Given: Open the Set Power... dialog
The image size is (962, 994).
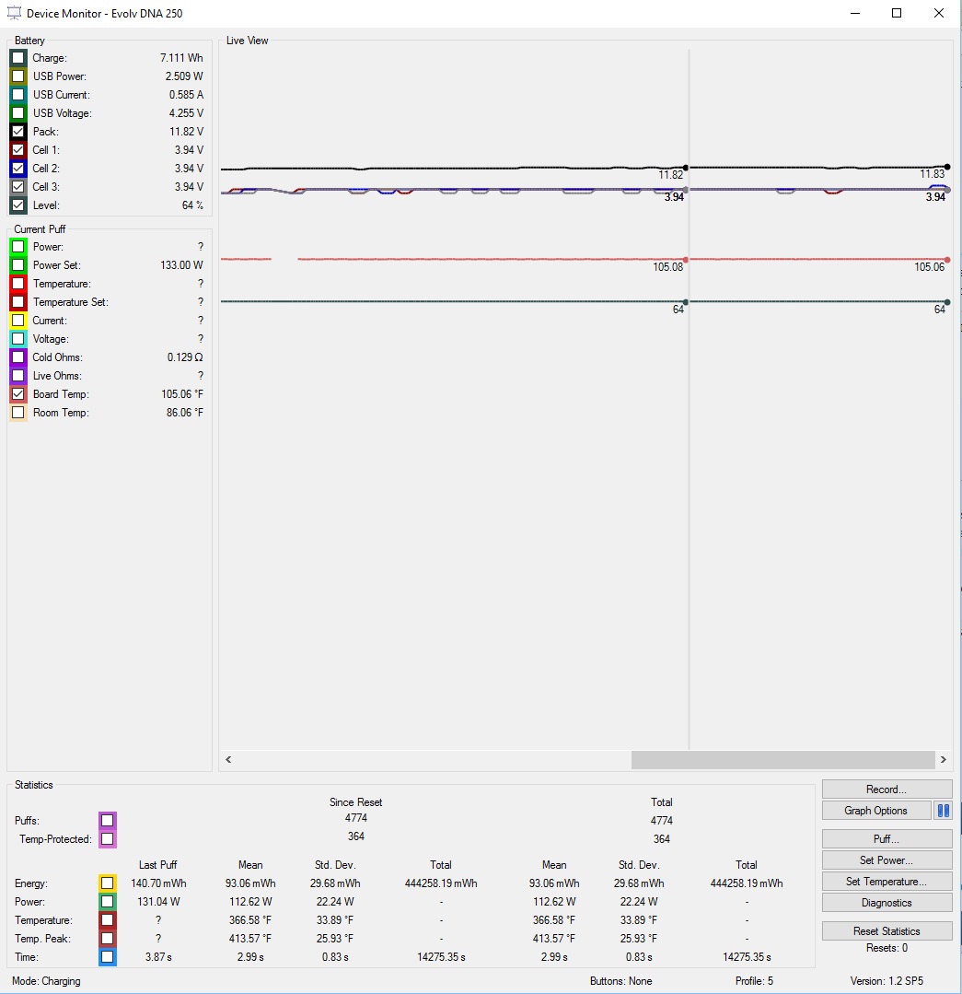Looking at the screenshot, I should [x=887, y=860].
